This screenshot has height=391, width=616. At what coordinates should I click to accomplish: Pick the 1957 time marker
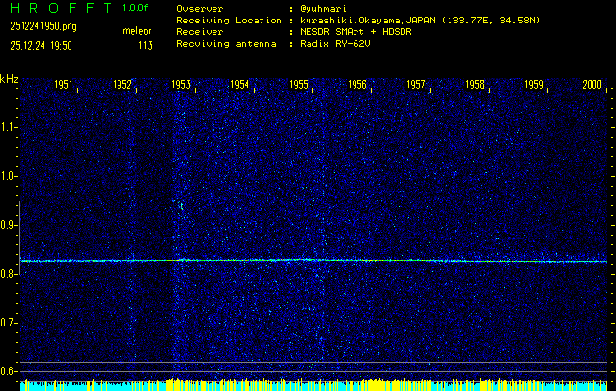(416, 85)
